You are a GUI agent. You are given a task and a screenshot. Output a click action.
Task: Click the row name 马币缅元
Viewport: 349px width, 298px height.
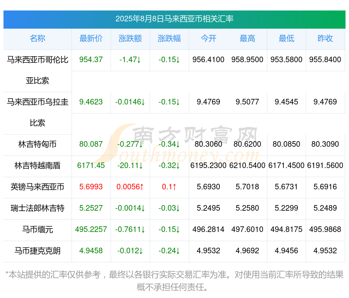[37, 230]
